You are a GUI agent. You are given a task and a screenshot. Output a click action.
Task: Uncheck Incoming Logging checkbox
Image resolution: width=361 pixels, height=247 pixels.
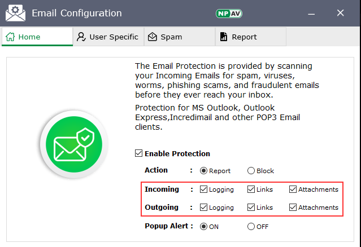203,189
